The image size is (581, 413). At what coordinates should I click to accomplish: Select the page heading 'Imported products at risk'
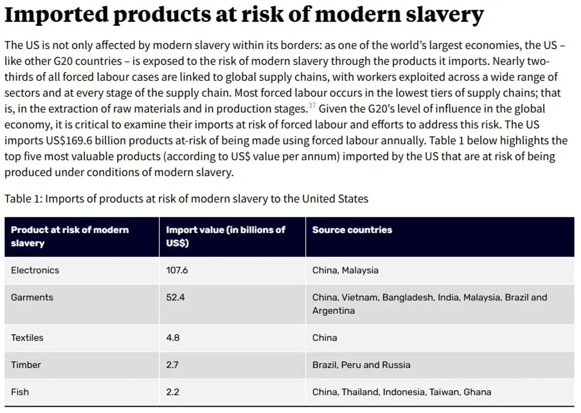[244, 15]
